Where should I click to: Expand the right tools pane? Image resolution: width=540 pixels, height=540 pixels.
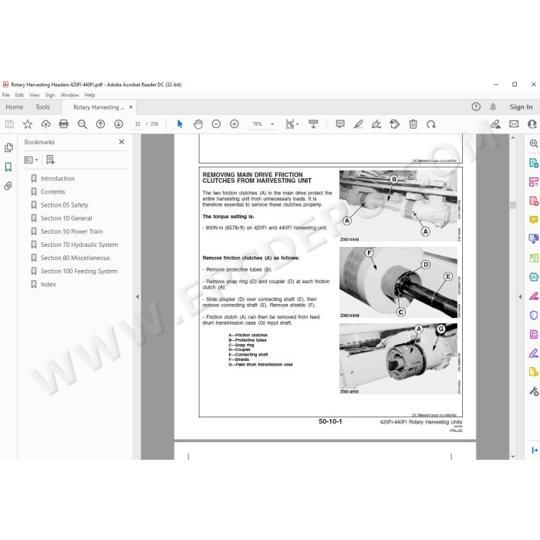pyautogui.click(x=534, y=450)
